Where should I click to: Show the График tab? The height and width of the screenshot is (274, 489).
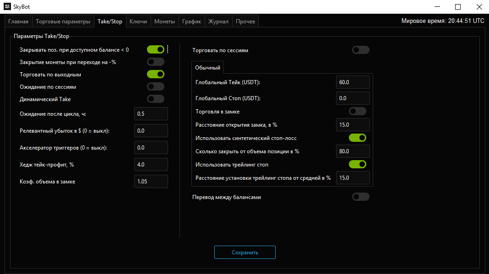coord(192,21)
